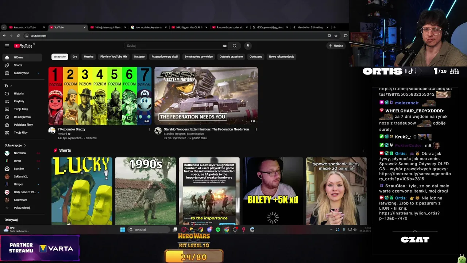Expand Pokaż więcej subscriptions
The image size is (467, 263).
click(22, 208)
